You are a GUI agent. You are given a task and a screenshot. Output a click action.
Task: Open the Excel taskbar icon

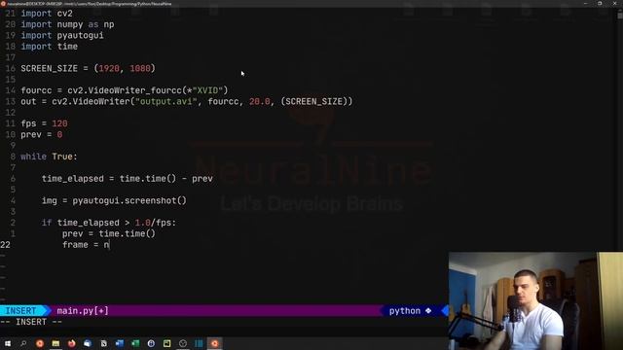pos(135,343)
